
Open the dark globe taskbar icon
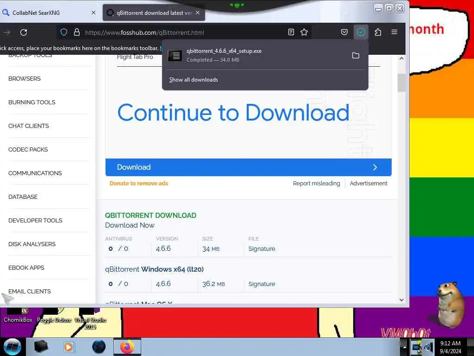pyautogui.click(x=99, y=347)
